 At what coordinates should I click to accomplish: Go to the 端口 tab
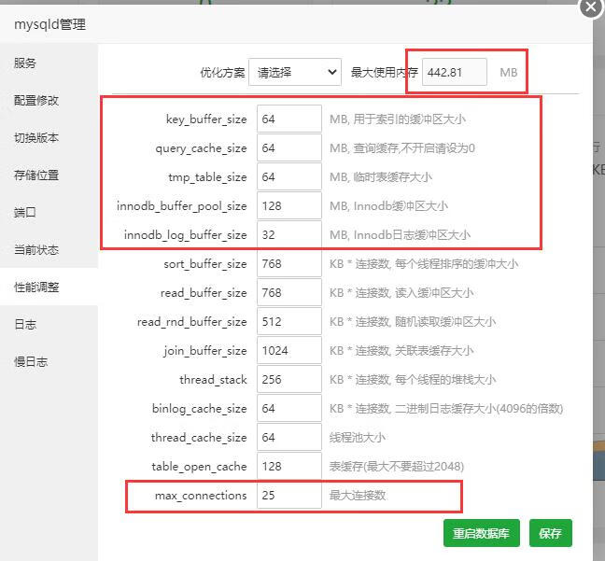click(25, 213)
